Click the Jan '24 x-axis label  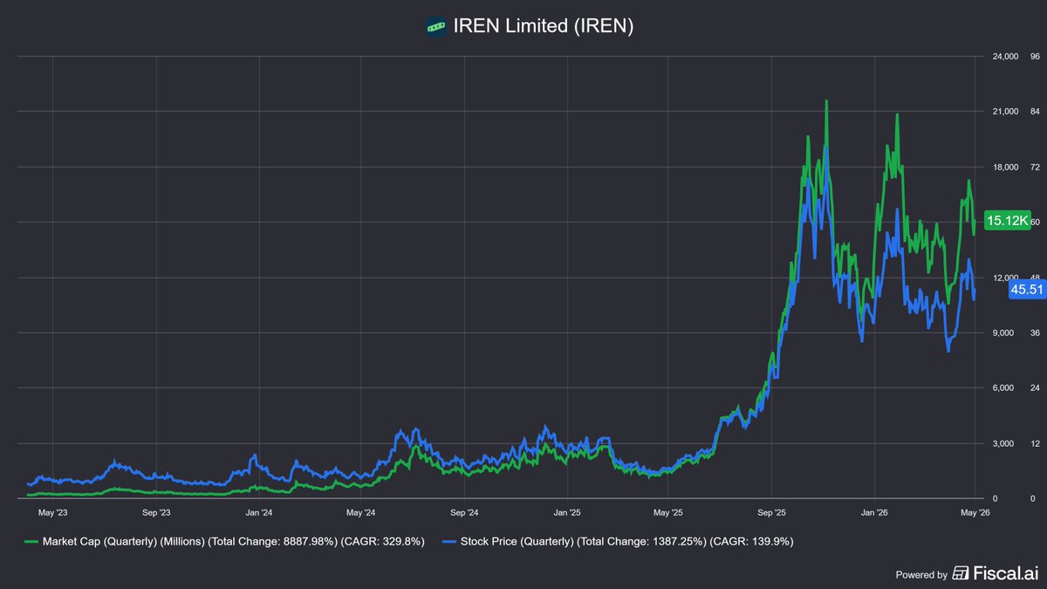click(259, 513)
